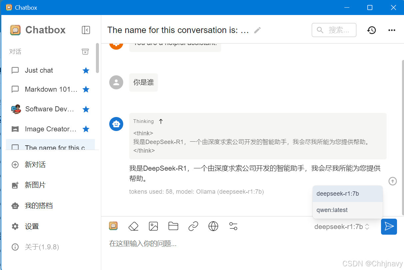Choose qwen:latest from the model list
404x270 pixels.
[x=348, y=210]
